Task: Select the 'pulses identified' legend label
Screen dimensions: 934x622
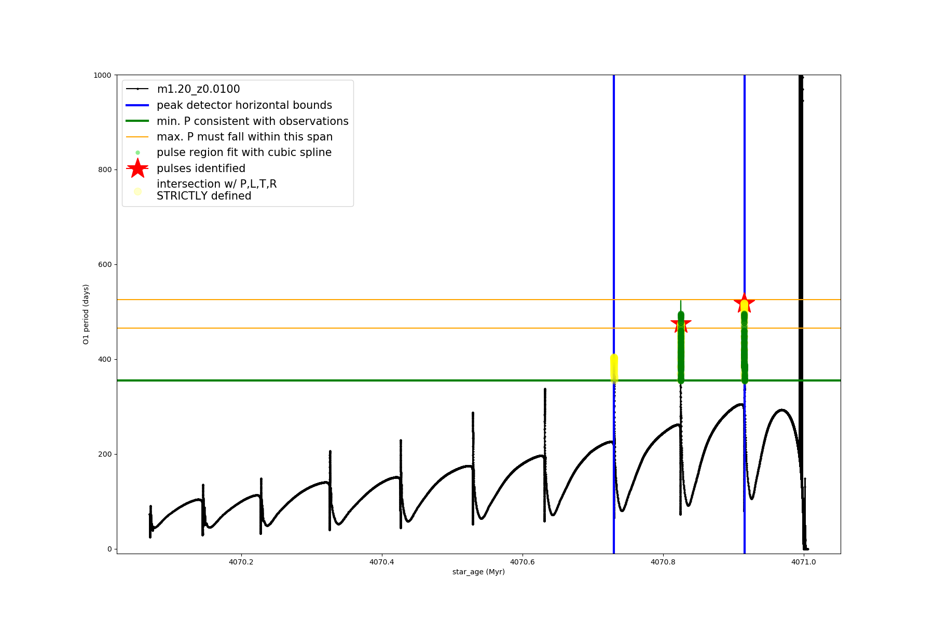Action: pyautogui.click(x=201, y=168)
